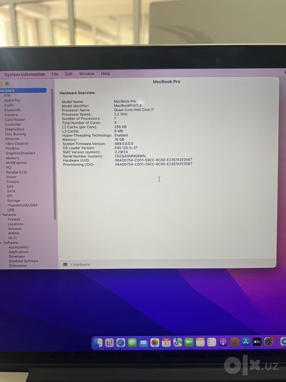This screenshot has height=382, width=286.
Task: Launch Apple TV app from Dock
Action: (257, 342)
